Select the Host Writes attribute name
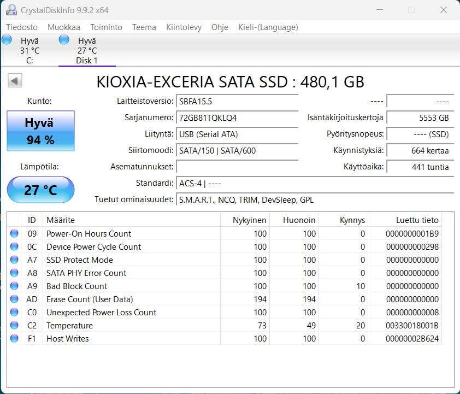 coord(68,339)
